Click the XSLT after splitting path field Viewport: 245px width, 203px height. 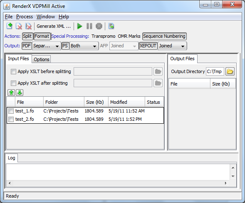[x=113, y=83]
